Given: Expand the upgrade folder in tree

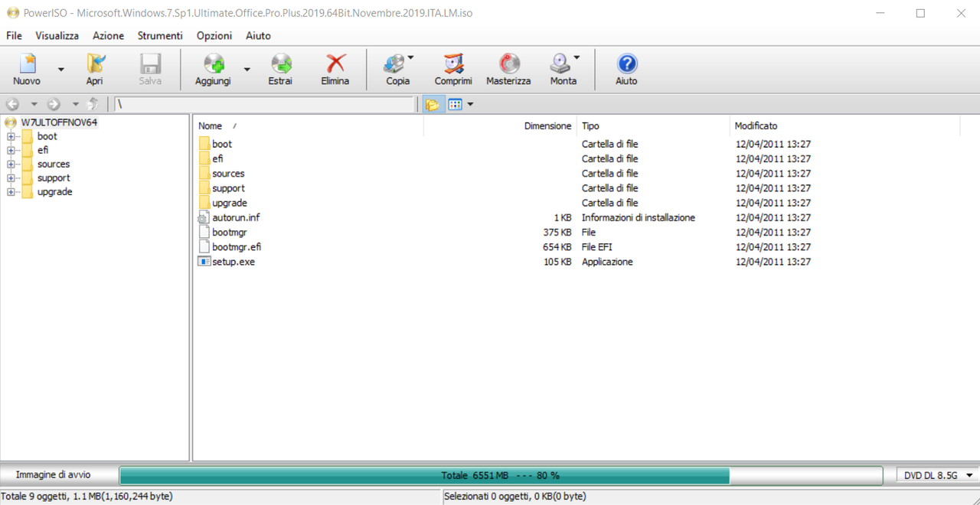Looking at the screenshot, I should click(x=11, y=191).
